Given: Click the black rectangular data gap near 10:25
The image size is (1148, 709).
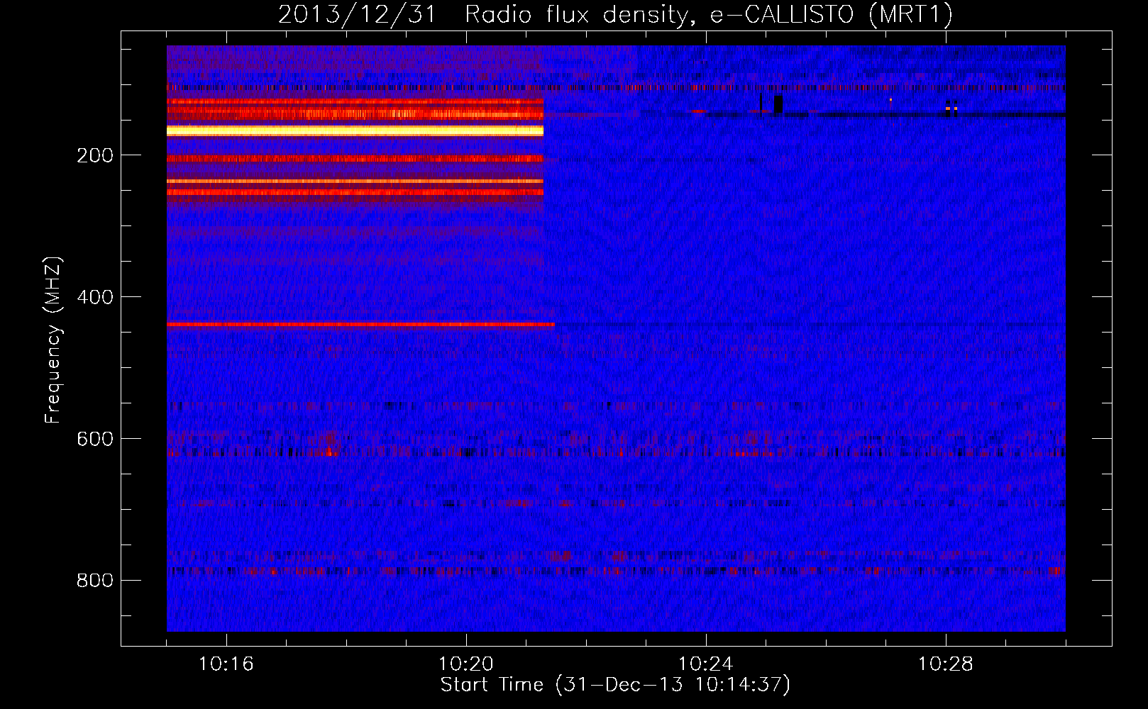Looking at the screenshot, I should [778, 104].
